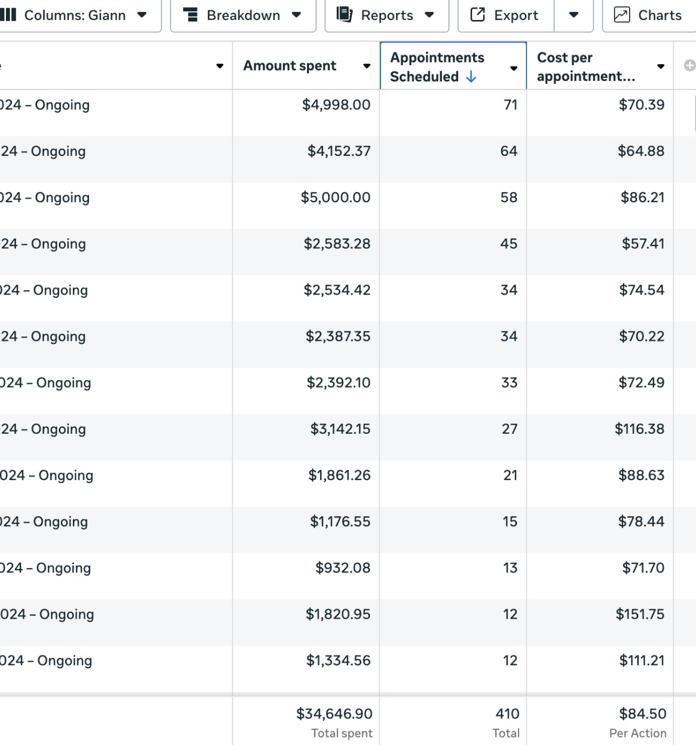The height and width of the screenshot is (745, 696).
Task: Sort by Amount spent header
Action: click(x=290, y=66)
